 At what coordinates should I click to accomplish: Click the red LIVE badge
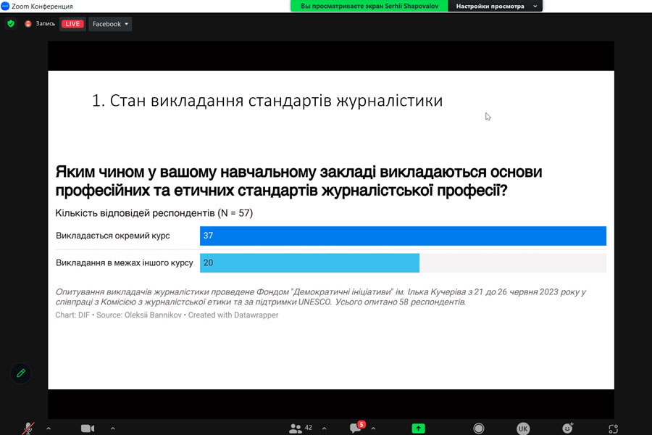[x=72, y=24]
